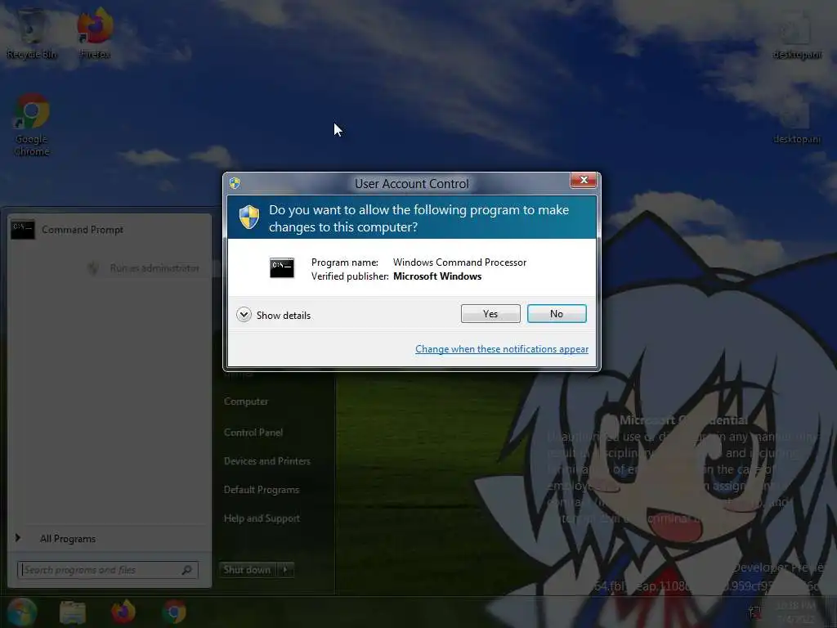
Task: Click the title bar shield icon
Action: (x=235, y=183)
